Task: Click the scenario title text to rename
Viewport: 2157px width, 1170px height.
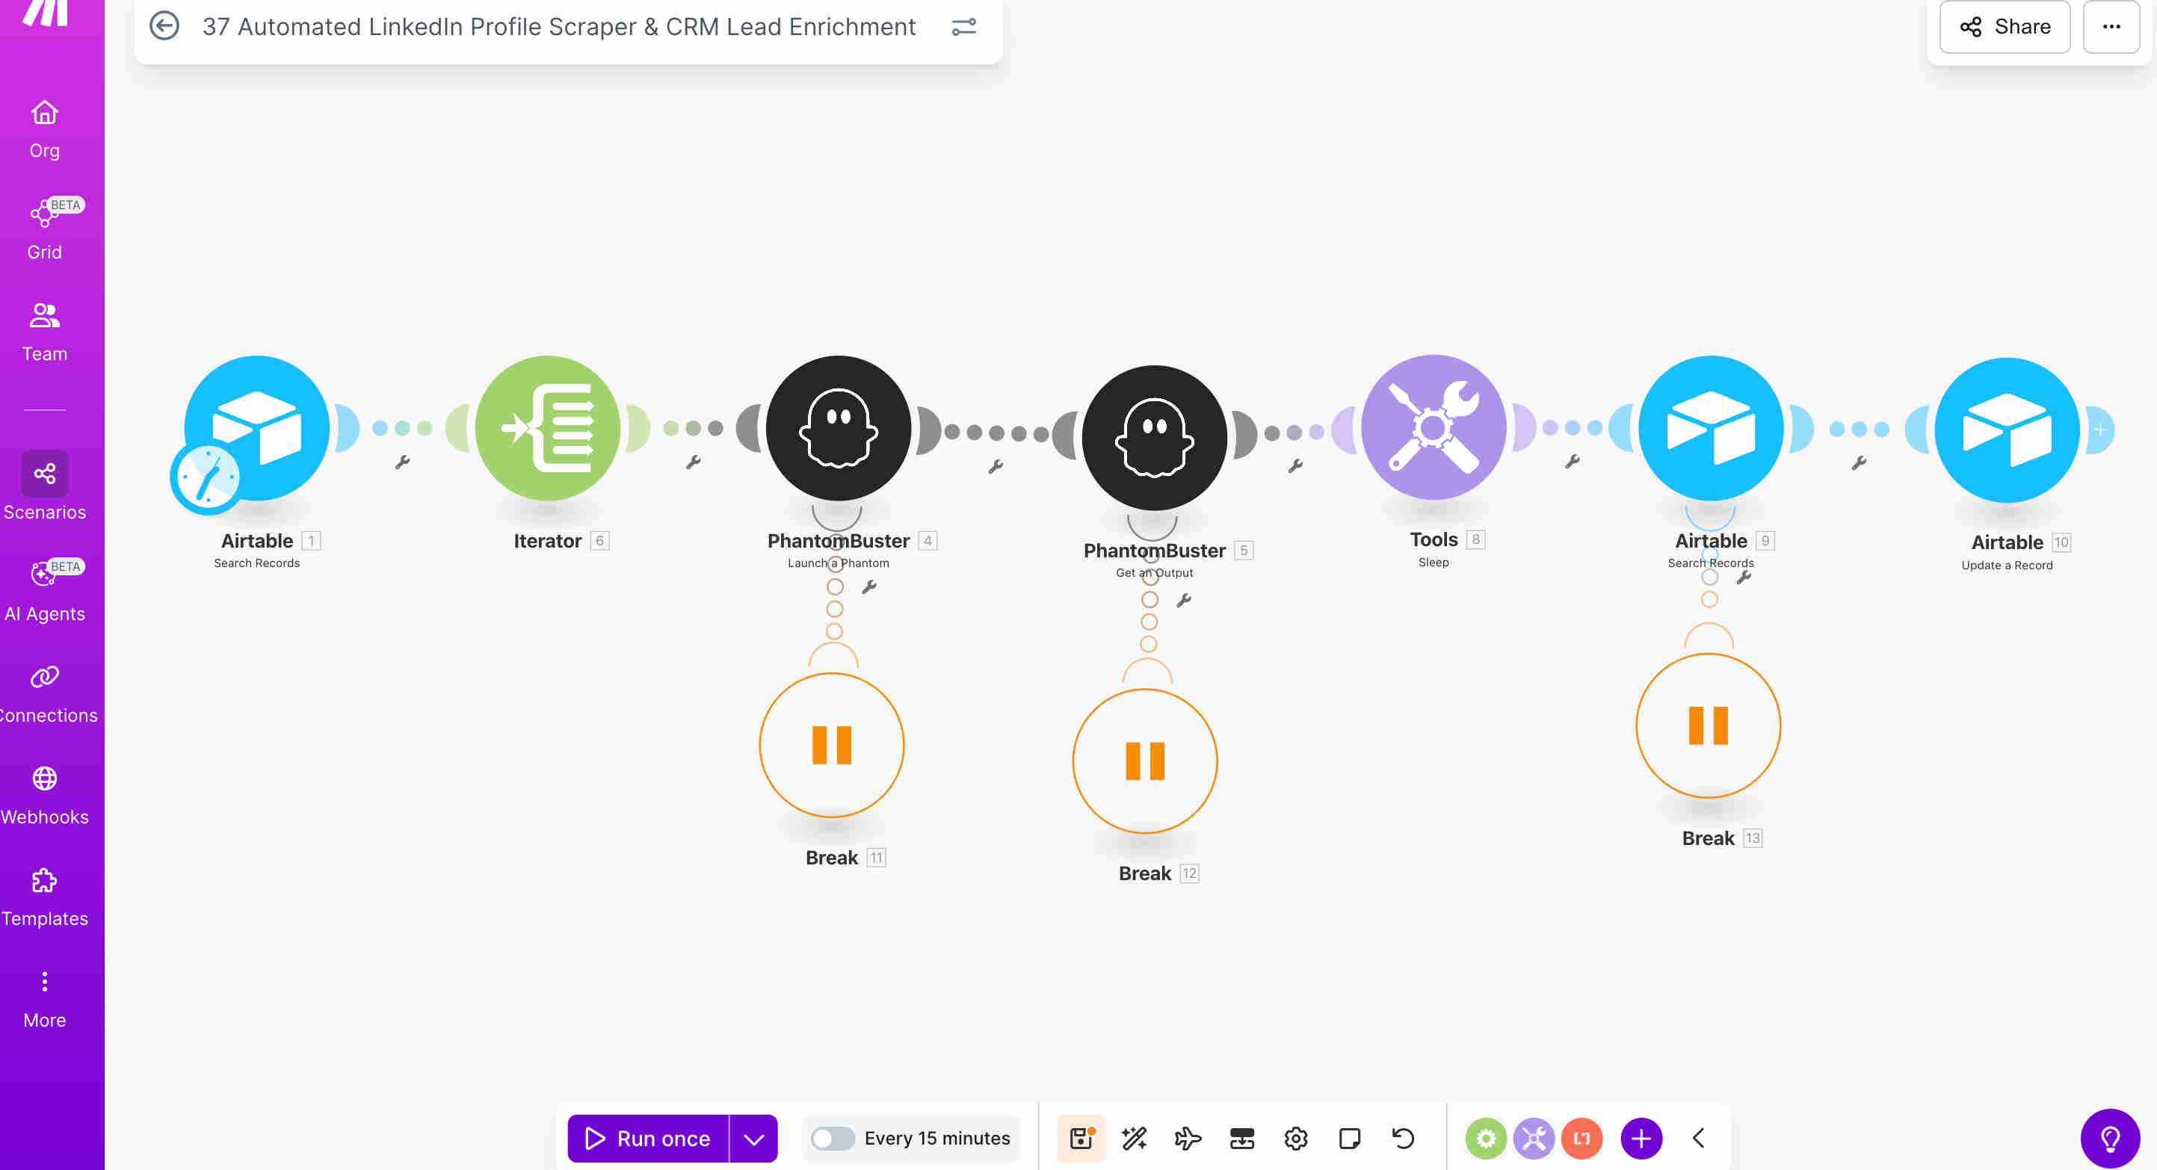Action: click(x=558, y=27)
